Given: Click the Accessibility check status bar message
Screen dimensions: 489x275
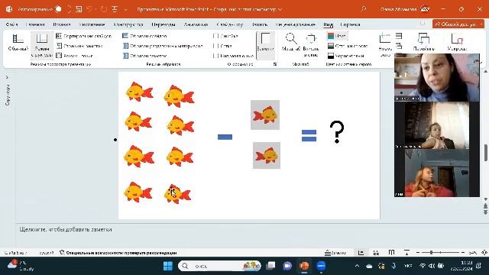Looking at the screenshot, I should point(118,253).
